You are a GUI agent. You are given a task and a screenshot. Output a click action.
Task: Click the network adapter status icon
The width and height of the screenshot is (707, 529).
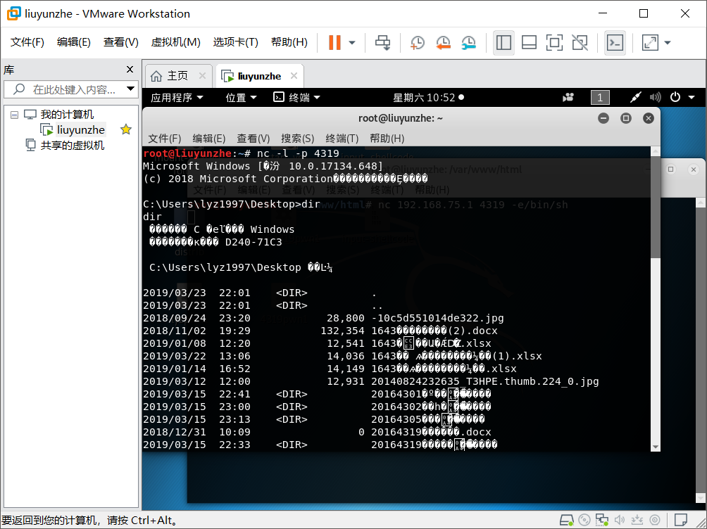[601, 520]
